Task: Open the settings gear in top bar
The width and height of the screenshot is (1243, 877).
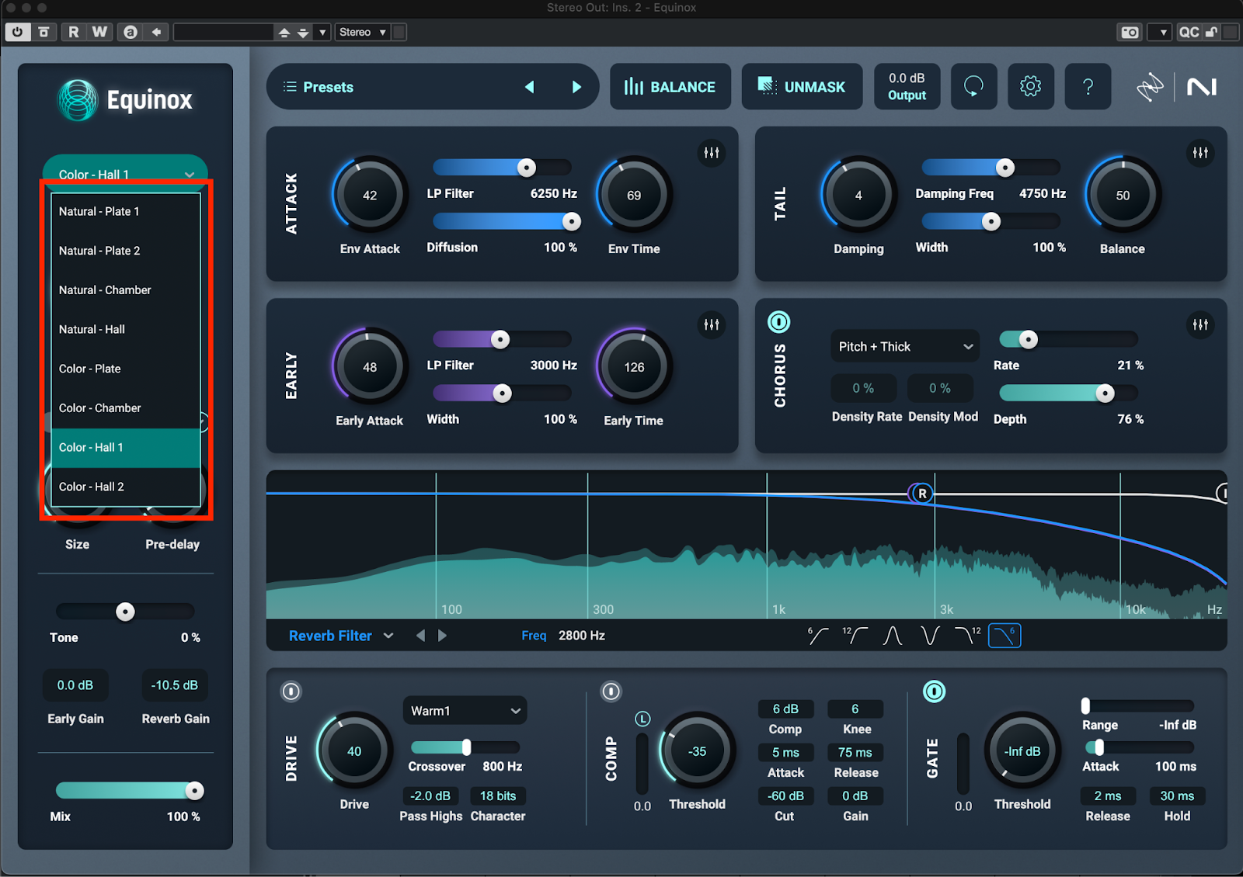Action: point(1030,86)
